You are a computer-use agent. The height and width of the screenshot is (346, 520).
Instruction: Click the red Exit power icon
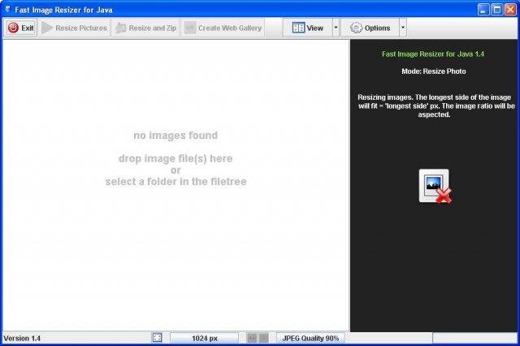[13, 28]
